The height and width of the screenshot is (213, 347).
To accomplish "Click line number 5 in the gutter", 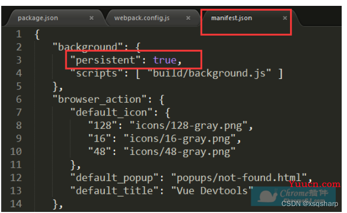I will coord(19,86).
